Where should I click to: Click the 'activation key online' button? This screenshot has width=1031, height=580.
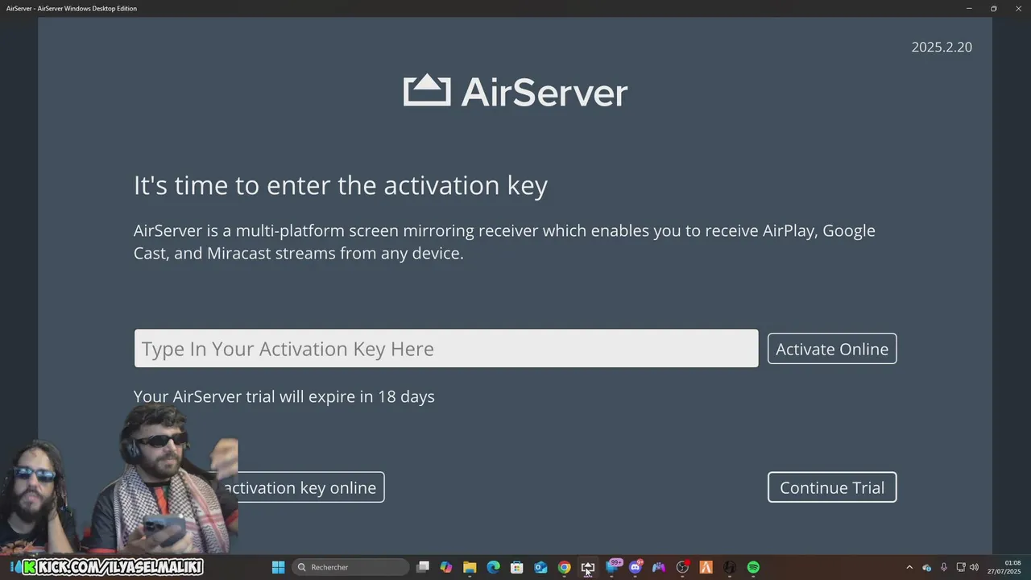(x=298, y=487)
